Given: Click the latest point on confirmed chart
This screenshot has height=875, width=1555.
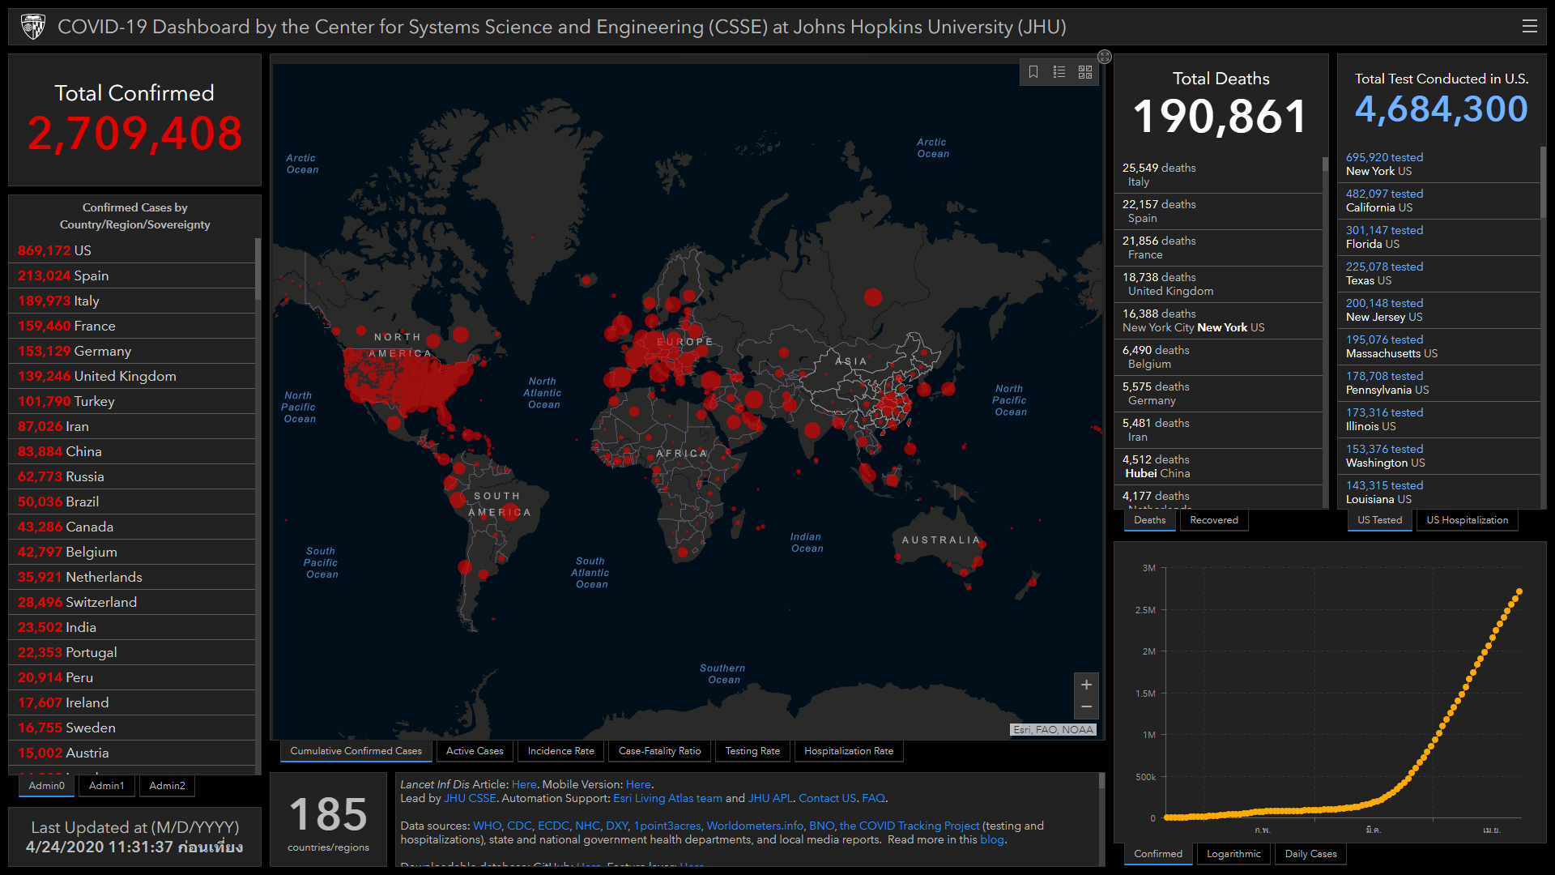Looking at the screenshot, I should coord(1519,591).
